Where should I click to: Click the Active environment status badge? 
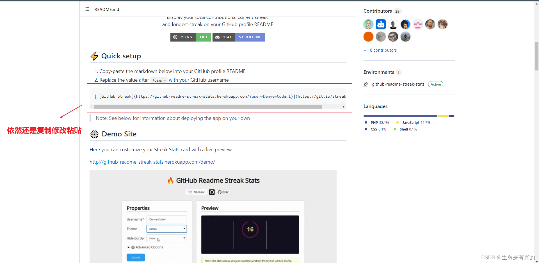click(x=436, y=84)
